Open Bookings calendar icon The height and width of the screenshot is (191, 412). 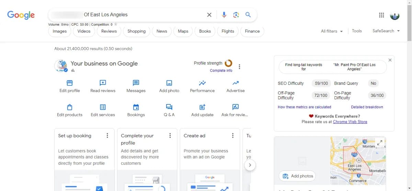[x=136, y=107]
